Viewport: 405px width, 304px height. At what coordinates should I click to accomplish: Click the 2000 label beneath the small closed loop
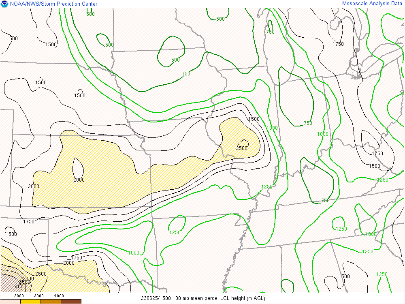click(79, 180)
